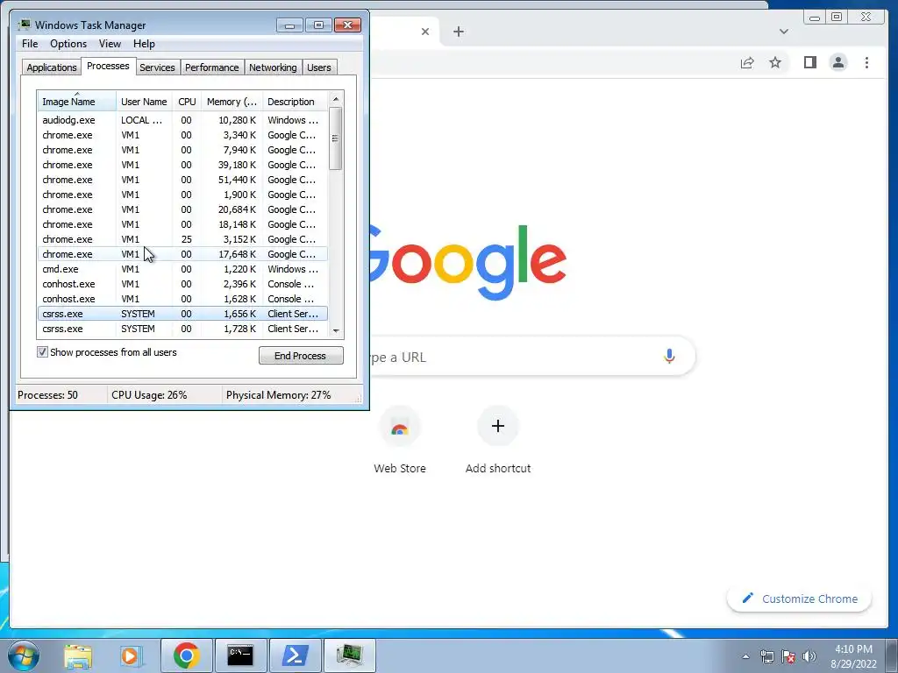898x673 pixels.
Task: Click the process list scrollbar thumb
Action: pyautogui.click(x=336, y=138)
